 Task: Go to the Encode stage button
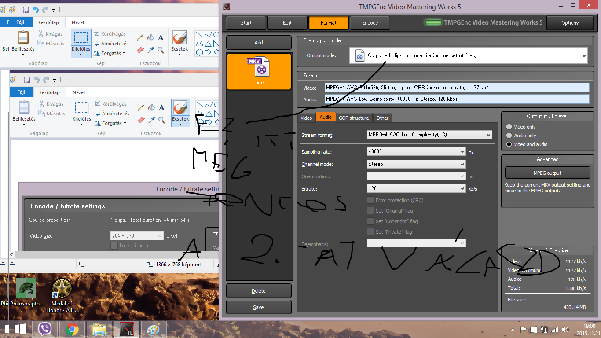pos(370,23)
